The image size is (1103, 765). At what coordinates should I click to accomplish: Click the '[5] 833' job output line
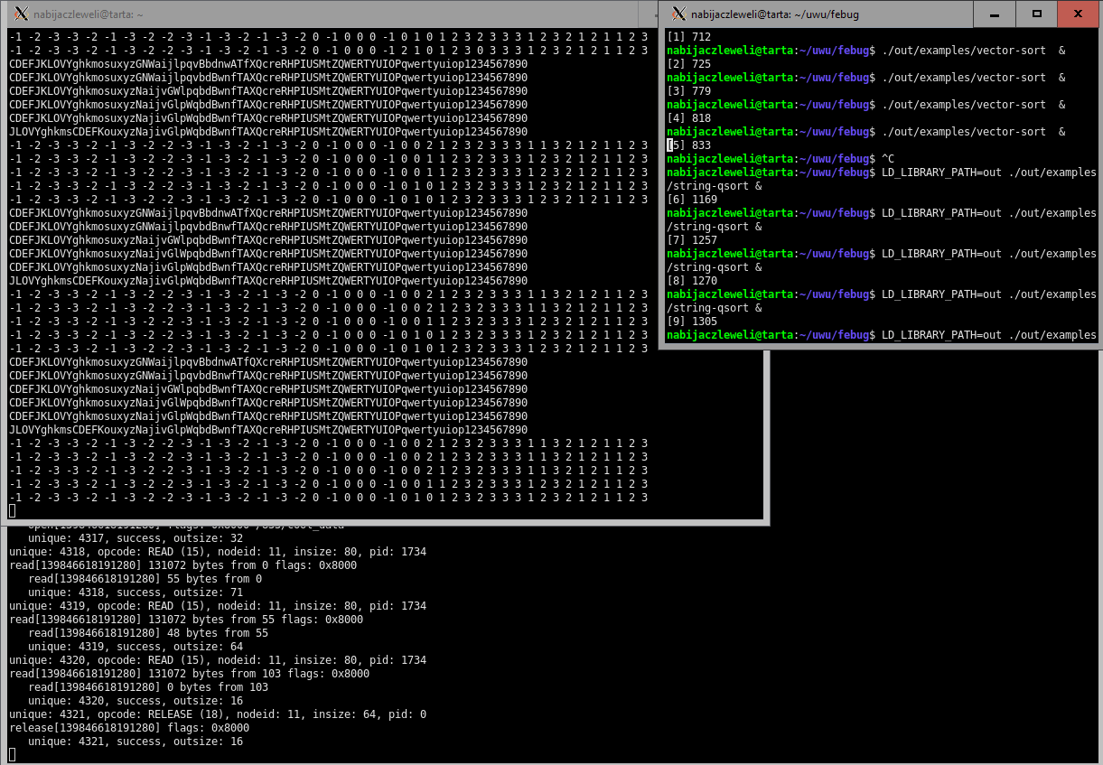(x=688, y=145)
